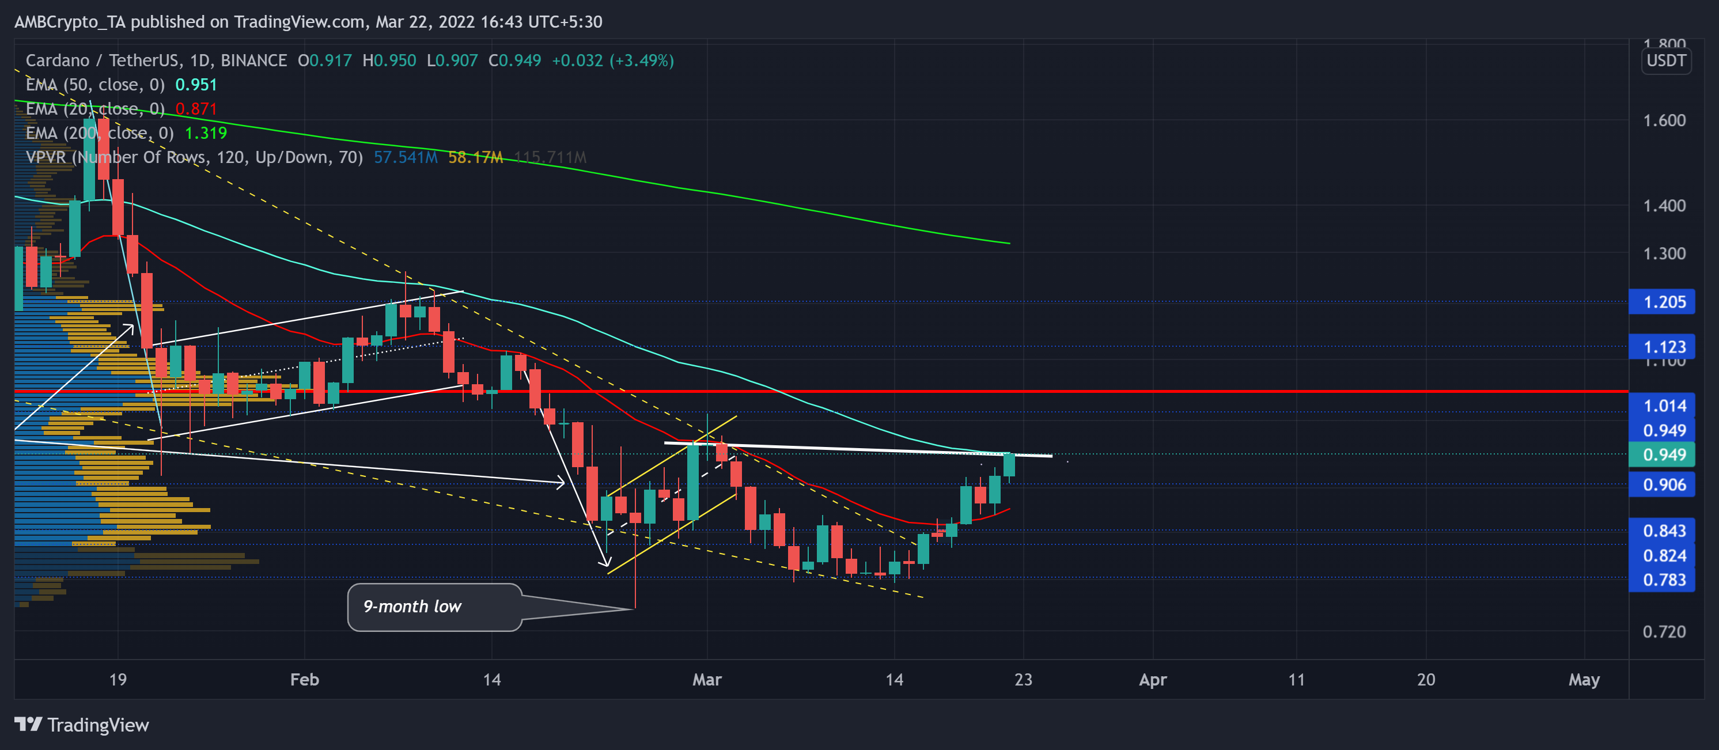Click the 23 date label on time axis
Screen dimensions: 1719x750
(1023, 679)
